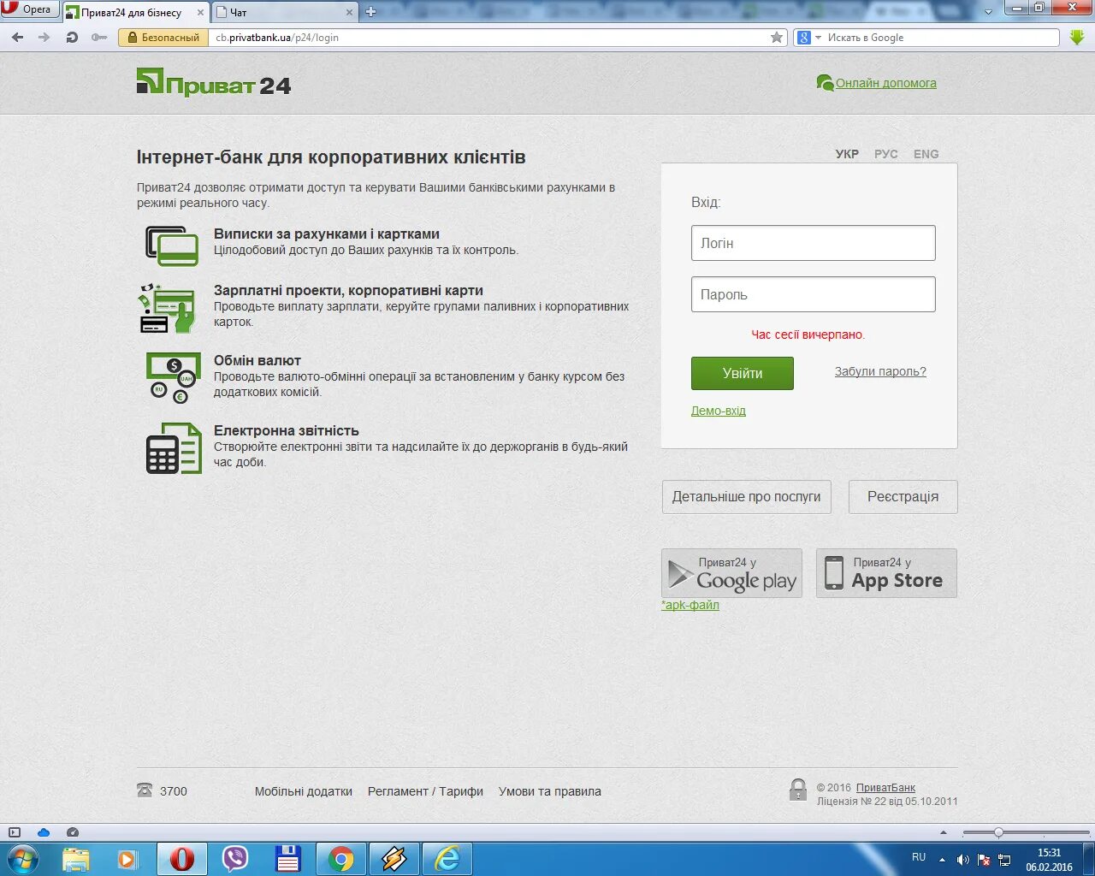Open the floppy disk taskbar app

click(287, 859)
